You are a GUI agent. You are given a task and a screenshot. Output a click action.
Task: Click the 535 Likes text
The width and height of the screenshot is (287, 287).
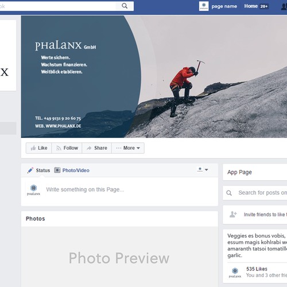tap(257, 269)
